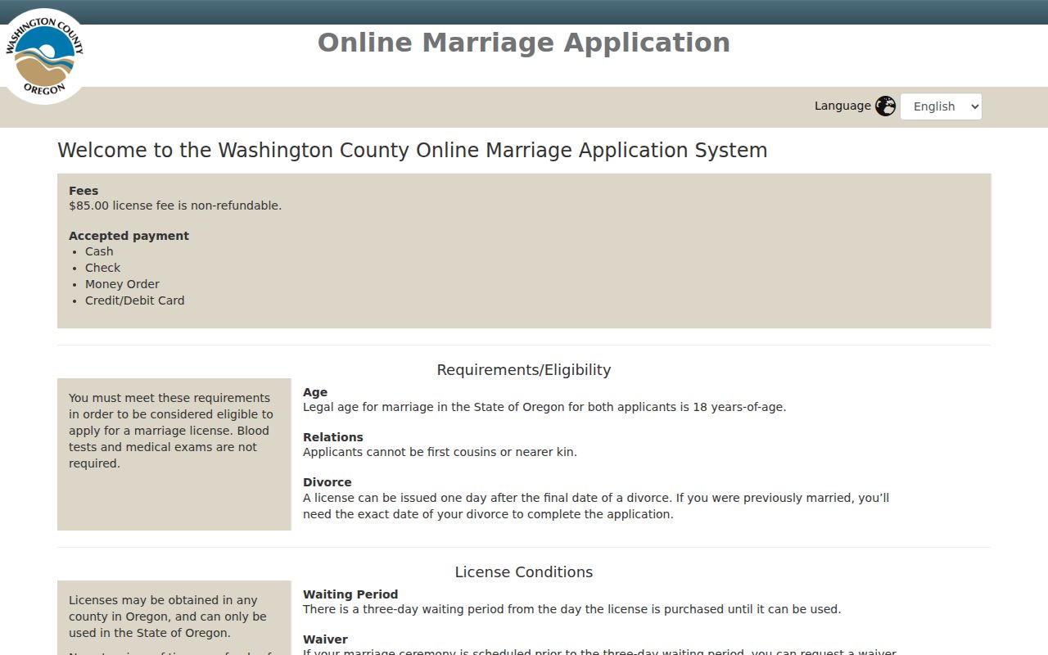Click the globe icon beside Language

(885, 106)
